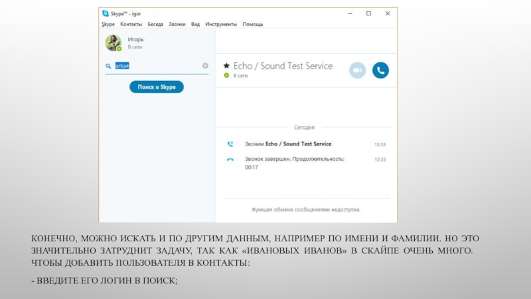
Task: Open the Помощь menu
Action: pos(253,24)
